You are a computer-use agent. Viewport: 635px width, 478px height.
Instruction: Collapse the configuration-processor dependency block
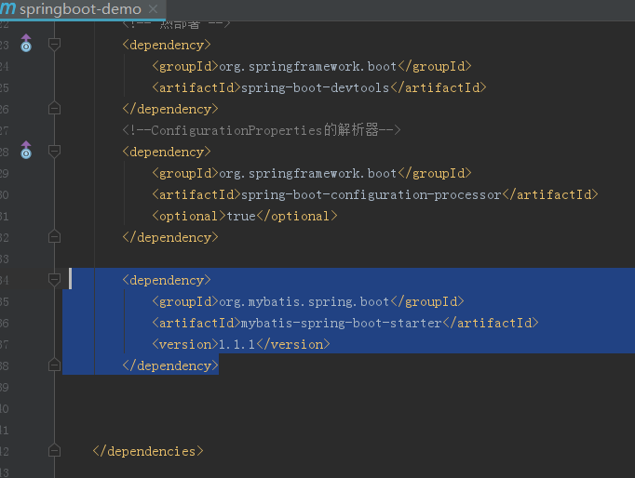54,151
